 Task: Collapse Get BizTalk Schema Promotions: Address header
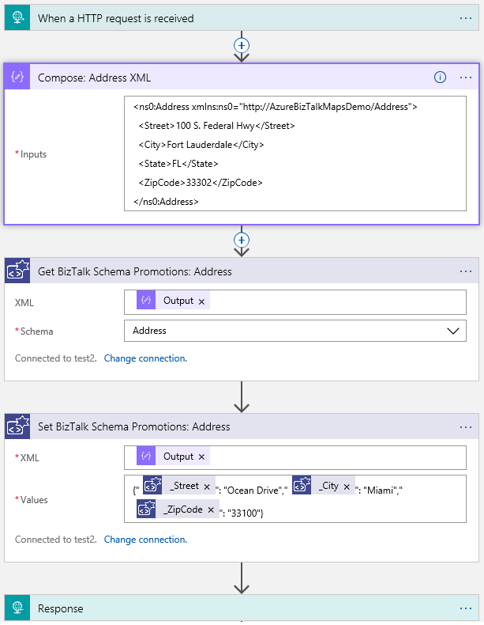point(242,271)
